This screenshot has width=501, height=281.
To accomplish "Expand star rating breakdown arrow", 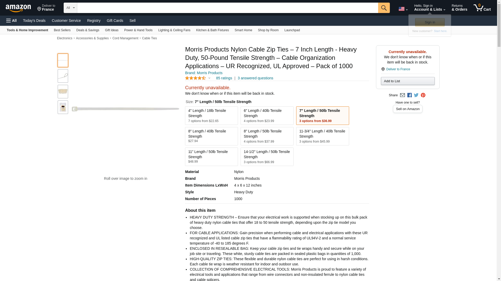I will (x=209, y=78).
